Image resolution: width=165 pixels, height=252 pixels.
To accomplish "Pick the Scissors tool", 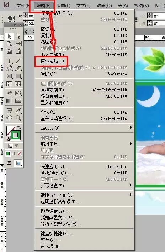I will pos(9,93).
